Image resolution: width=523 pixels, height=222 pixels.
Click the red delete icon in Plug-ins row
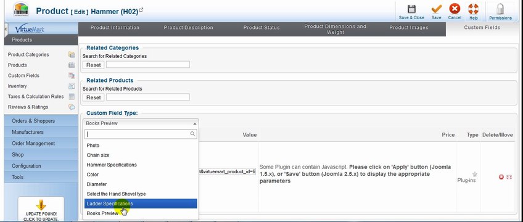coord(501,177)
